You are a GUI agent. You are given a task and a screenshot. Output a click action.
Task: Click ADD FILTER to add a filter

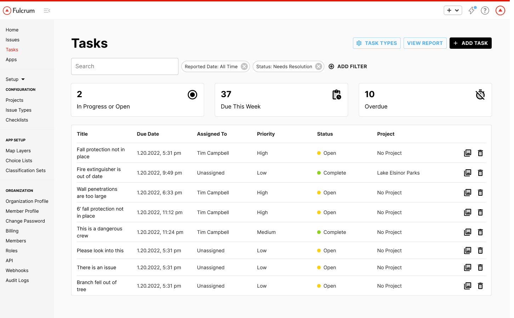click(x=348, y=66)
